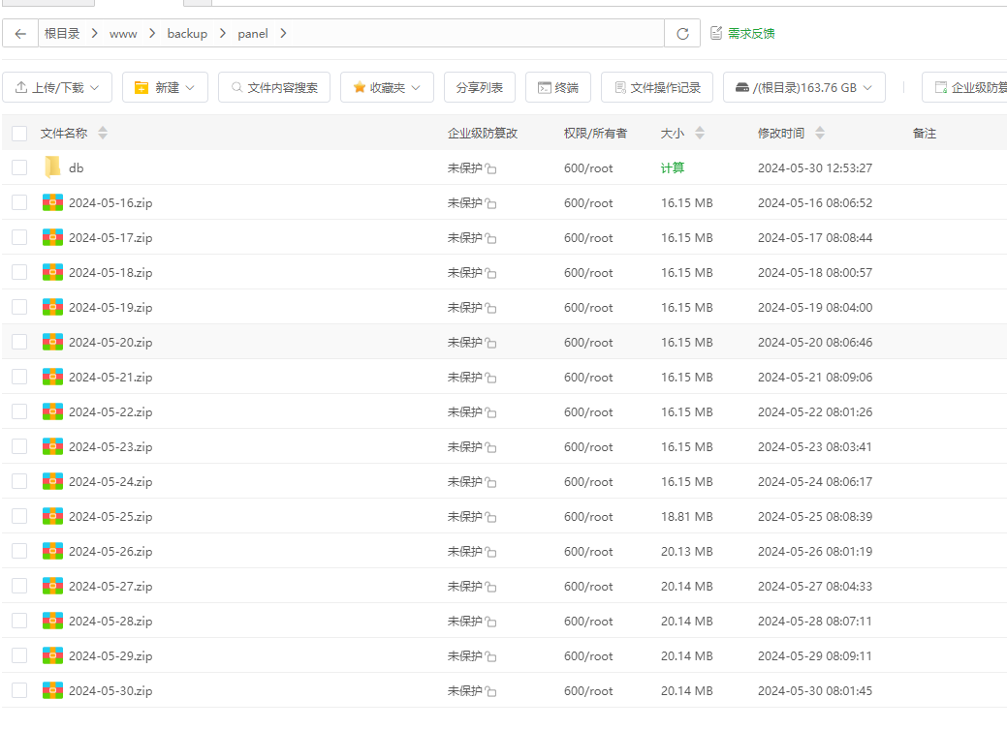
Task: Click 18.81 MB size cell
Action: coord(686,517)
